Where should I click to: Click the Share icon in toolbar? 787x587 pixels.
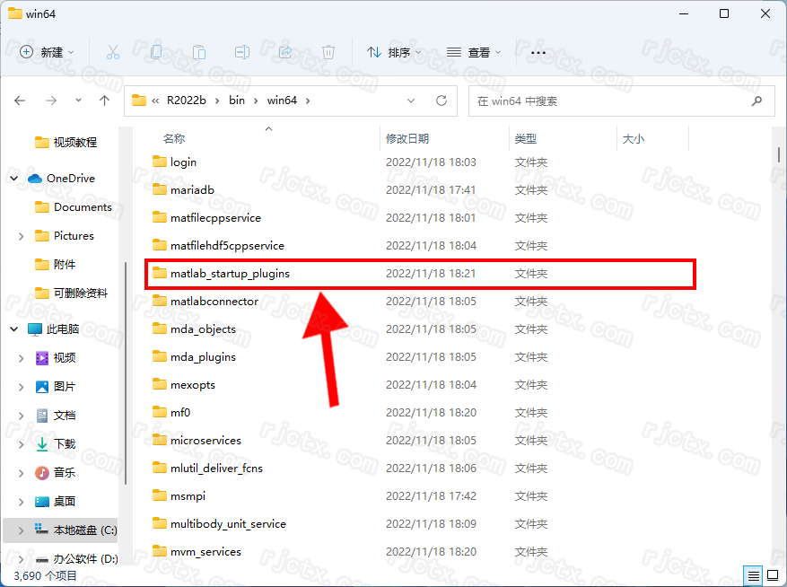pyautogui.click(x=285, y=52)
